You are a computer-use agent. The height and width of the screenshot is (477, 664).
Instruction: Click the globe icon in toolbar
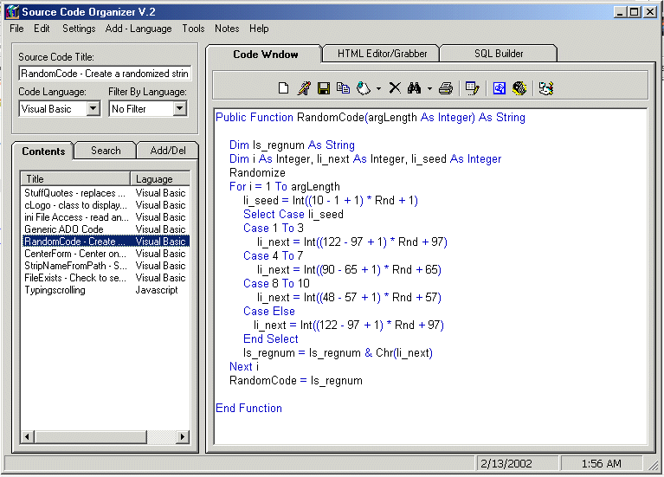(519, 87)
